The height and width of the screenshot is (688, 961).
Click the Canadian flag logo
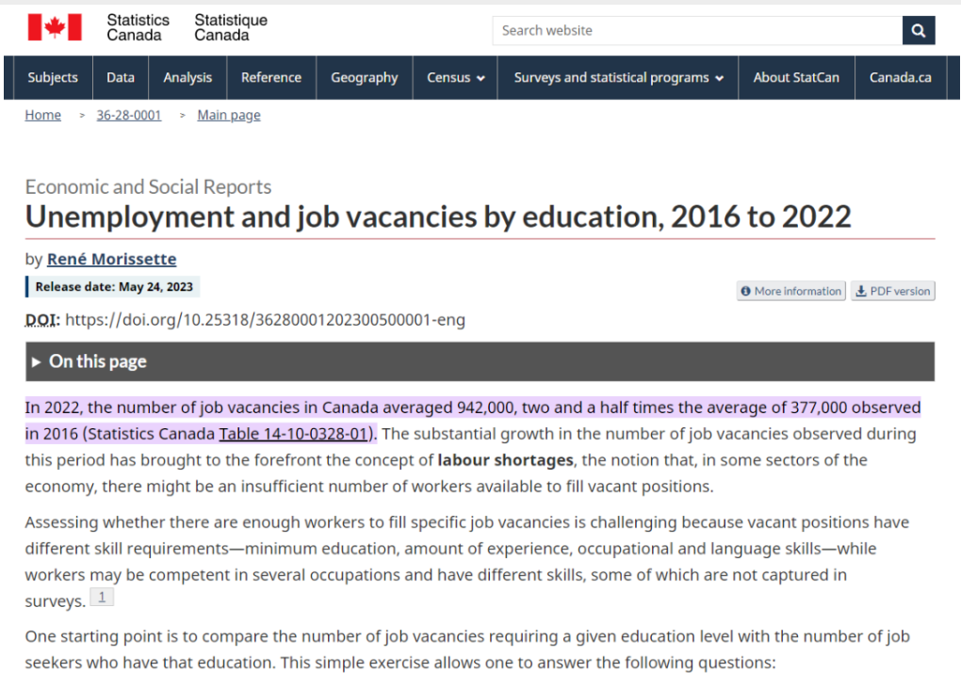tap(55, 28)
